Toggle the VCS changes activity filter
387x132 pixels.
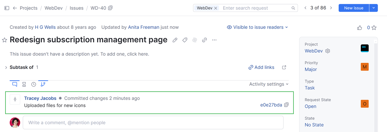pyautogui.click(x=43, y=84)
